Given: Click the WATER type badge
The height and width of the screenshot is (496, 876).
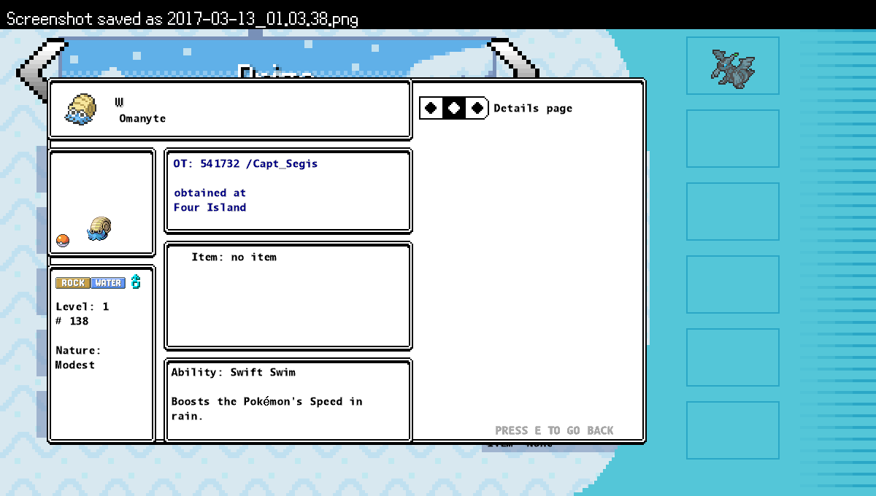Looking at the screenshot, I should click(x=108, y=283).
